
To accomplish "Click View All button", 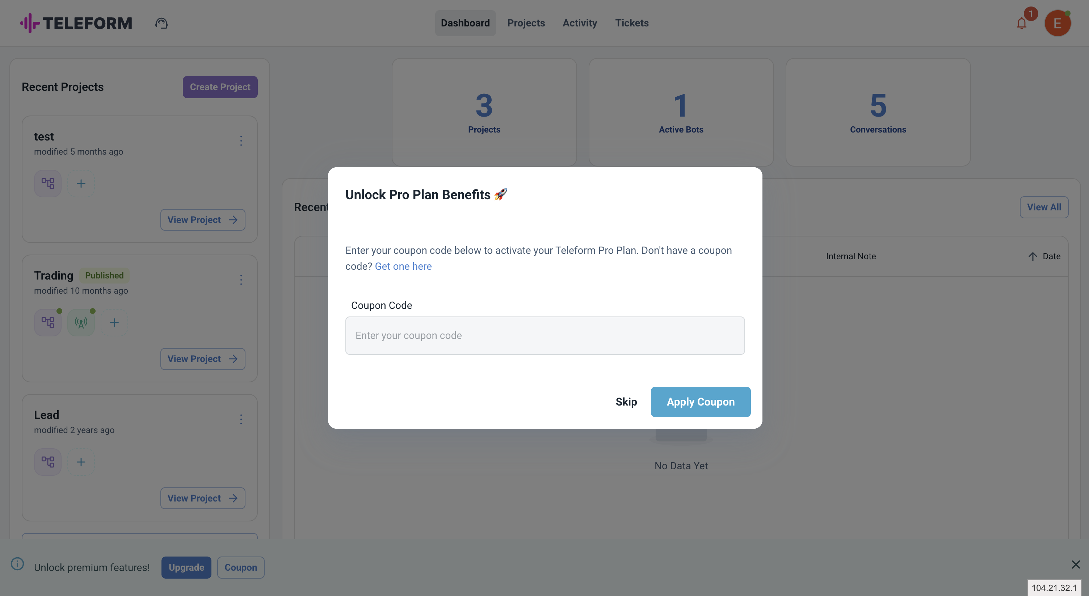I will [1044, 207].
